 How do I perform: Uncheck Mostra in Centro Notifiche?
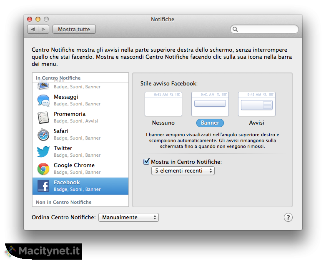point(146,162)
